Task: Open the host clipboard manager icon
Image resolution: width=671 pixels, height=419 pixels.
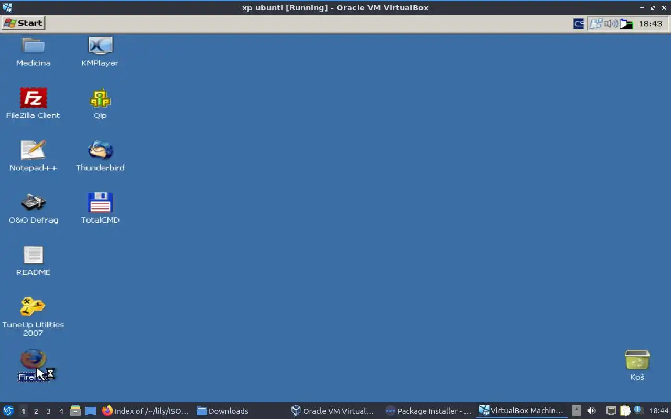Action: [x=625, y=411]
